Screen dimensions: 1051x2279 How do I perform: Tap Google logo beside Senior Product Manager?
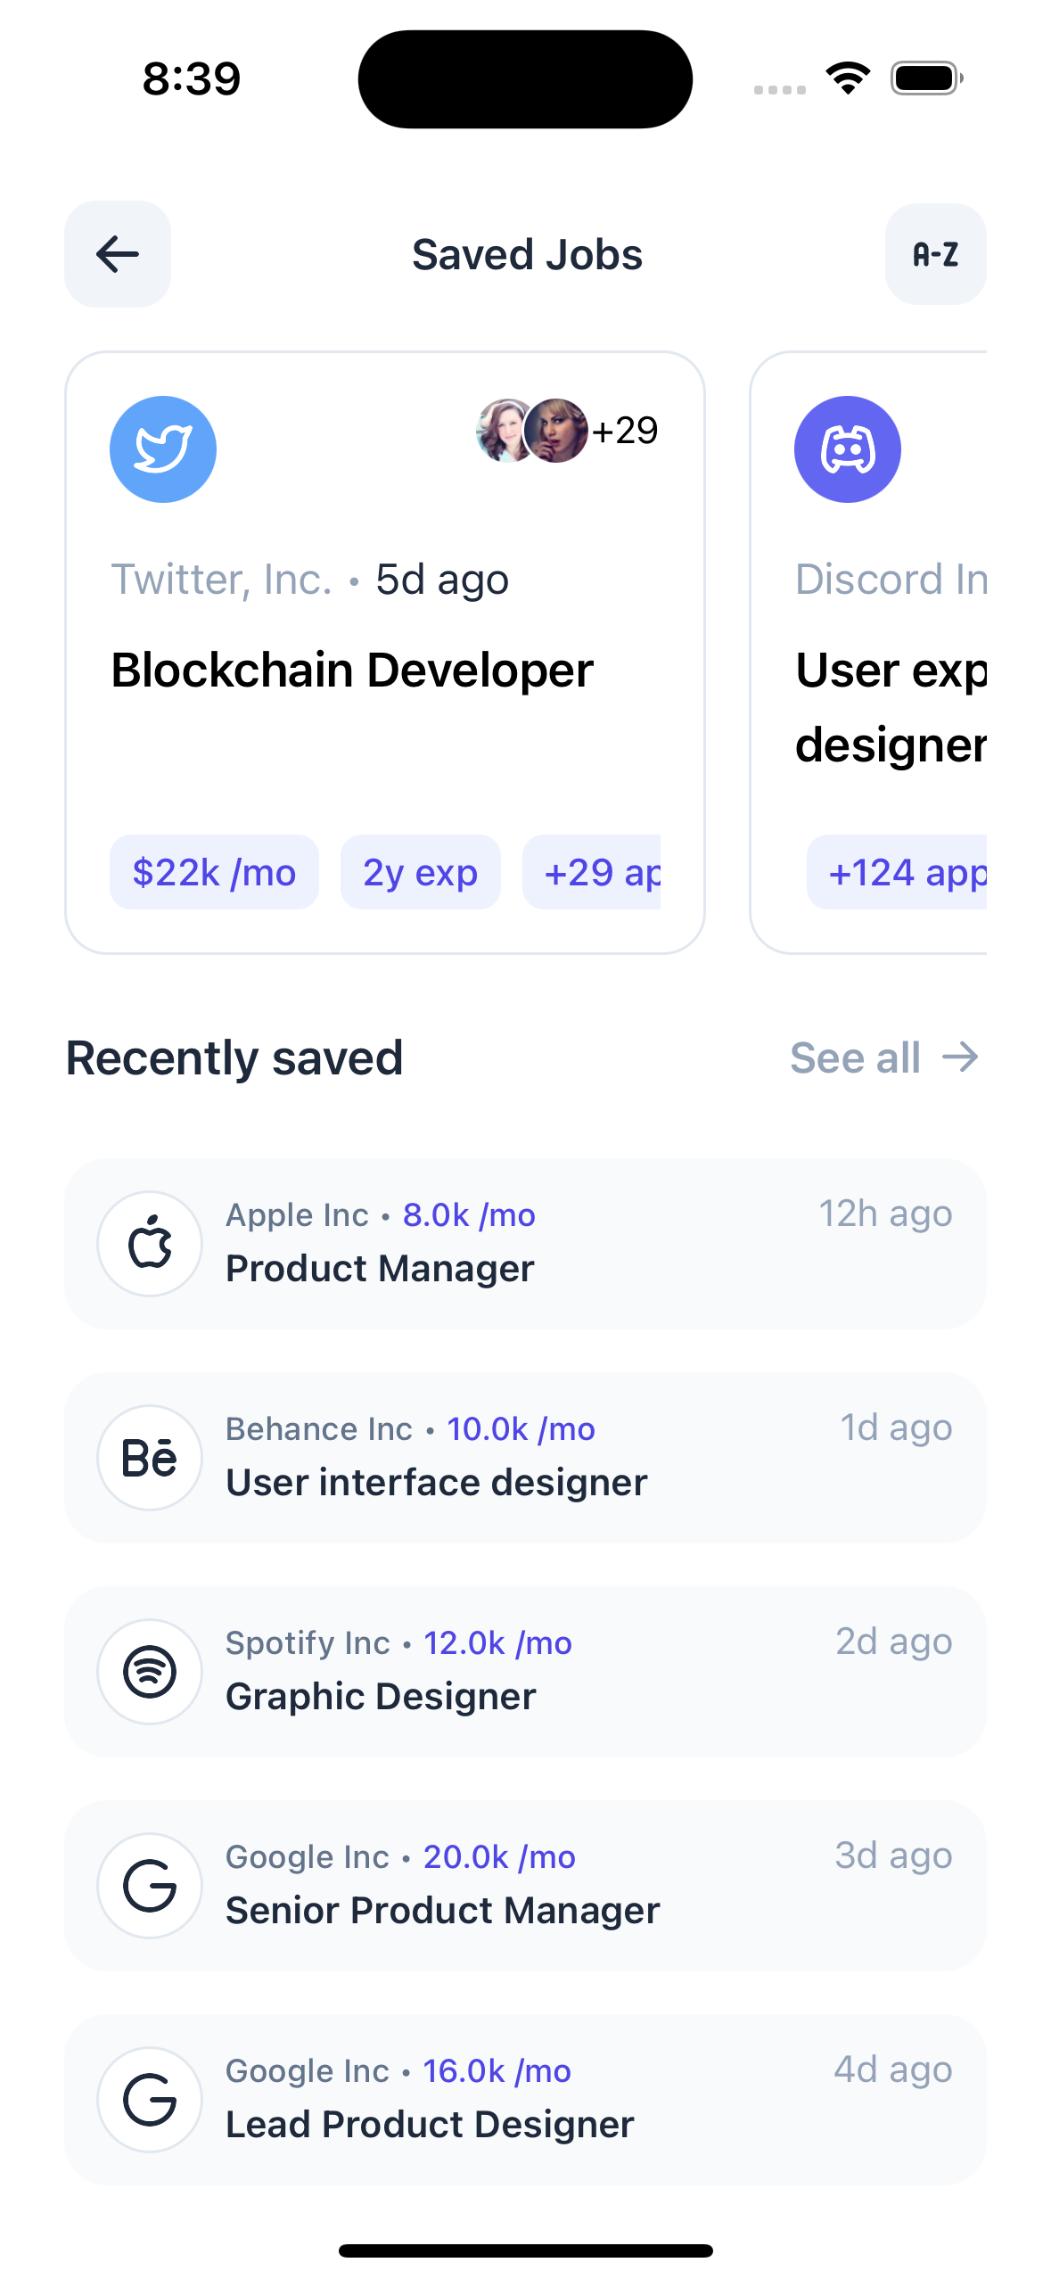pyautogui.click(x=150, y=1886)
